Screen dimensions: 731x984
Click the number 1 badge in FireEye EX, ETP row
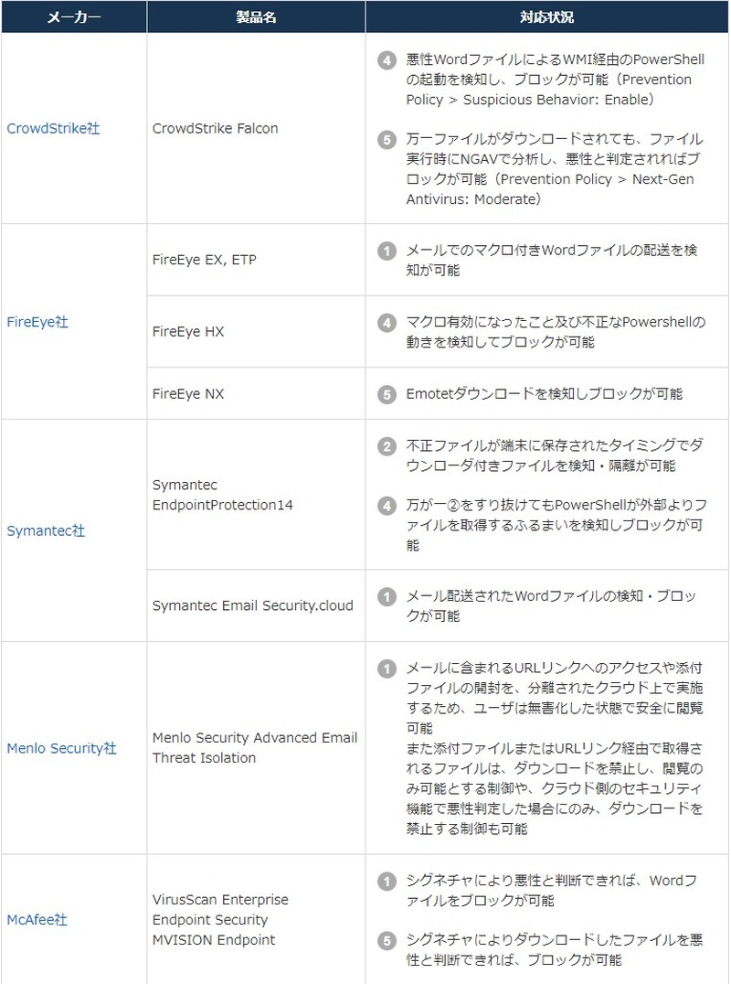[387, 251]
